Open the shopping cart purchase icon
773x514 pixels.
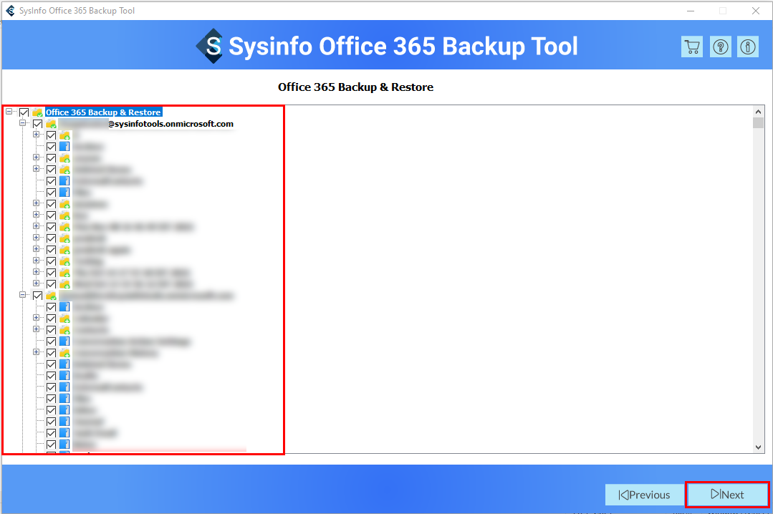point(692,47)
